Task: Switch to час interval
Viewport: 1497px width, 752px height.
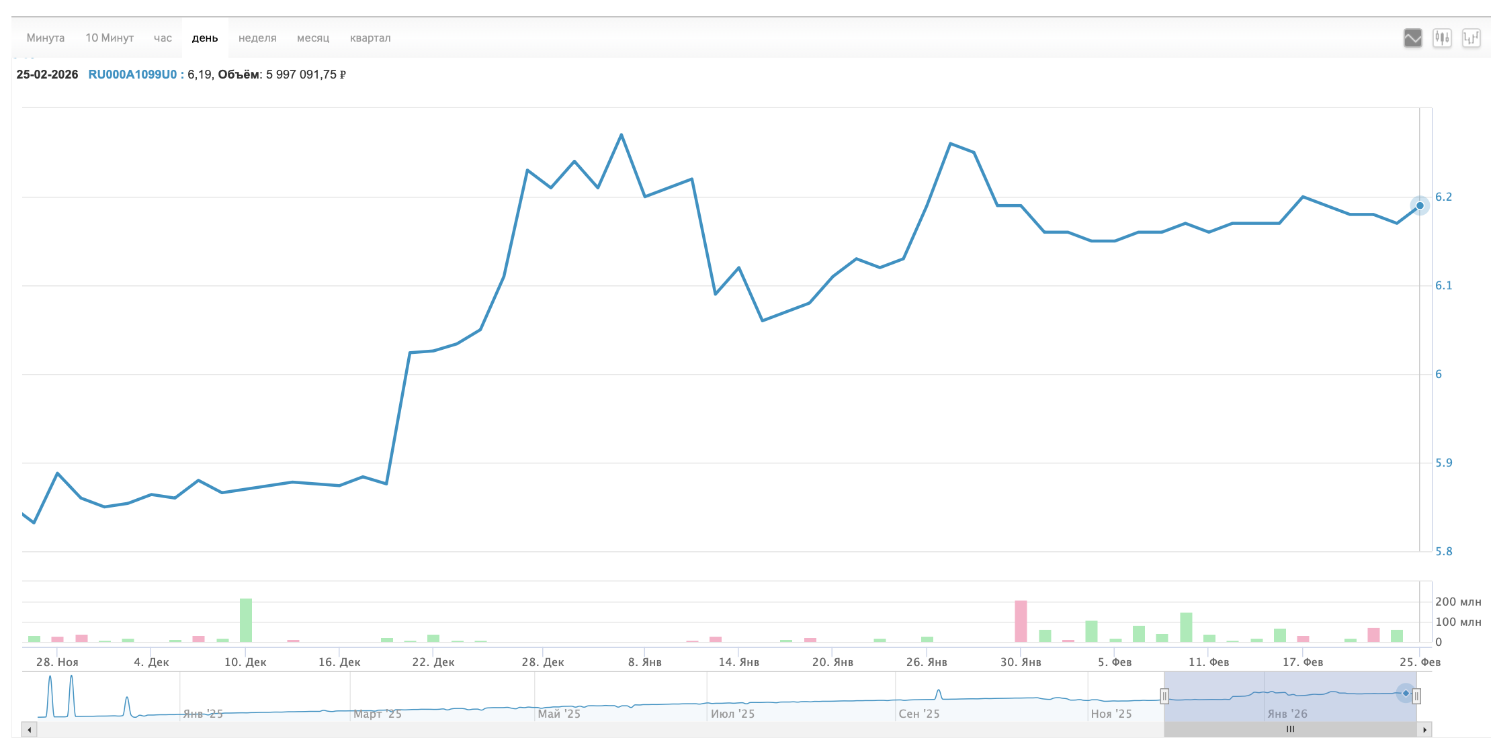Action: point(163,38)
